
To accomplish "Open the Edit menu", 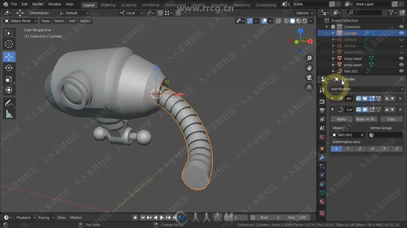I will tap(24, 4).
